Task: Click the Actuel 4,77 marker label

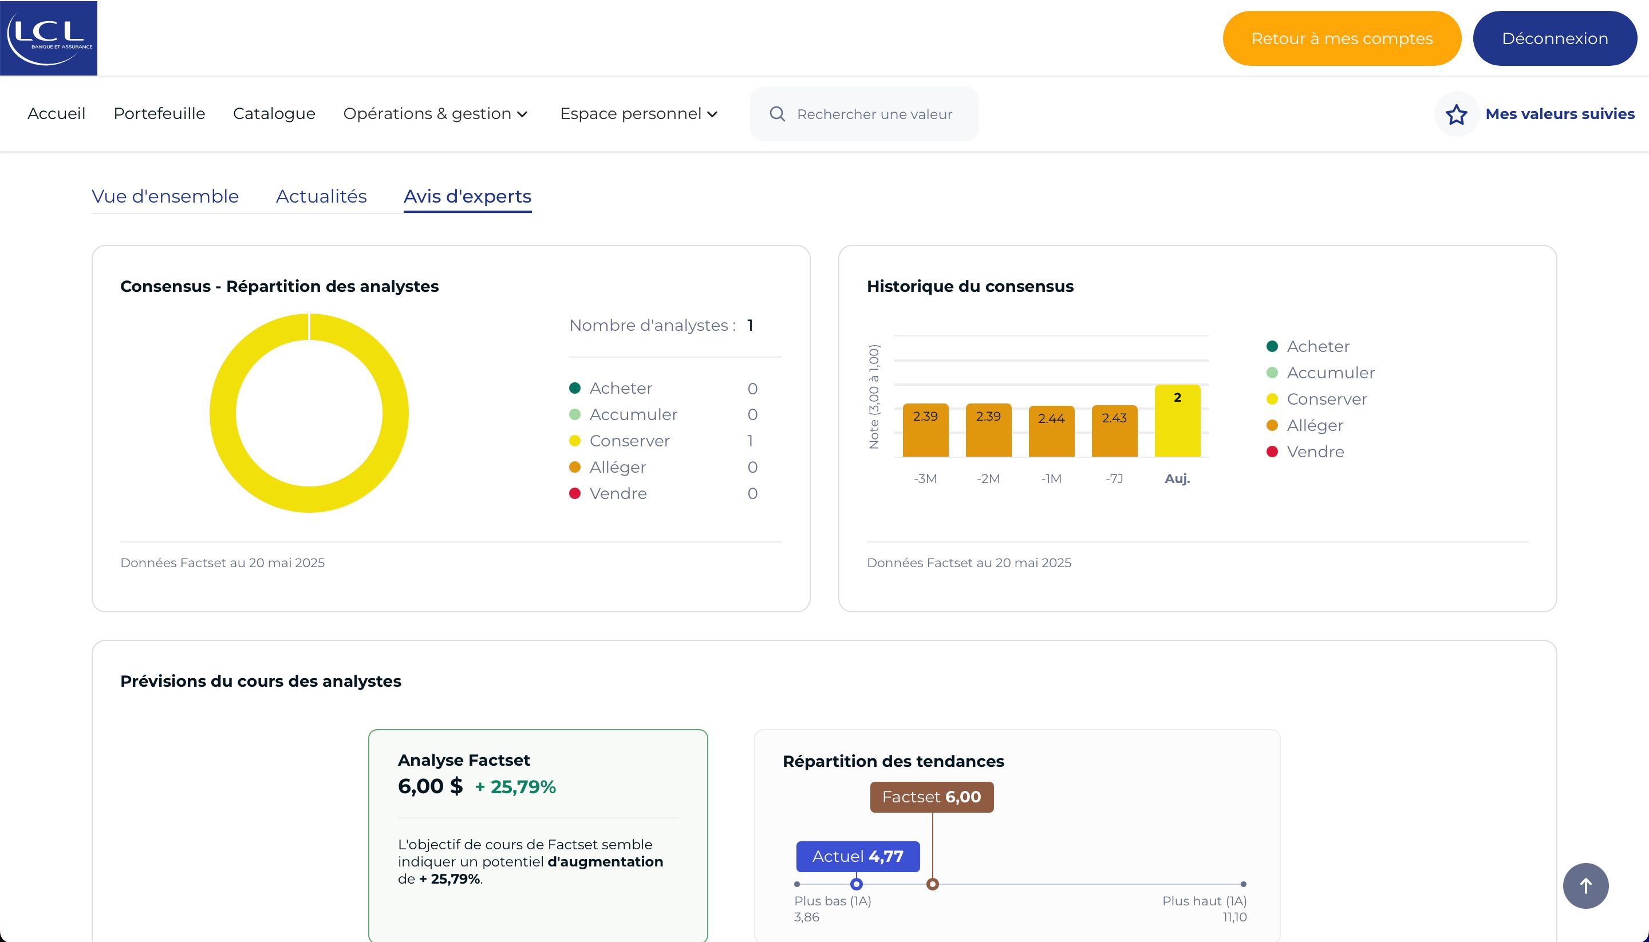Action: [x=858, y=857]
